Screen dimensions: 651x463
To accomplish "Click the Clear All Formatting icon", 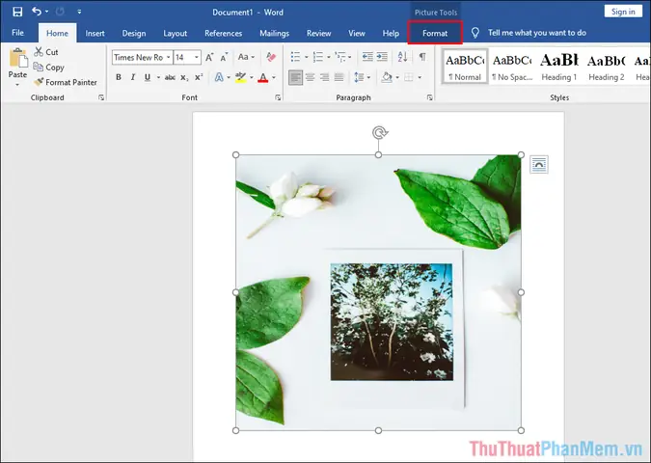I will click(271, 57).
